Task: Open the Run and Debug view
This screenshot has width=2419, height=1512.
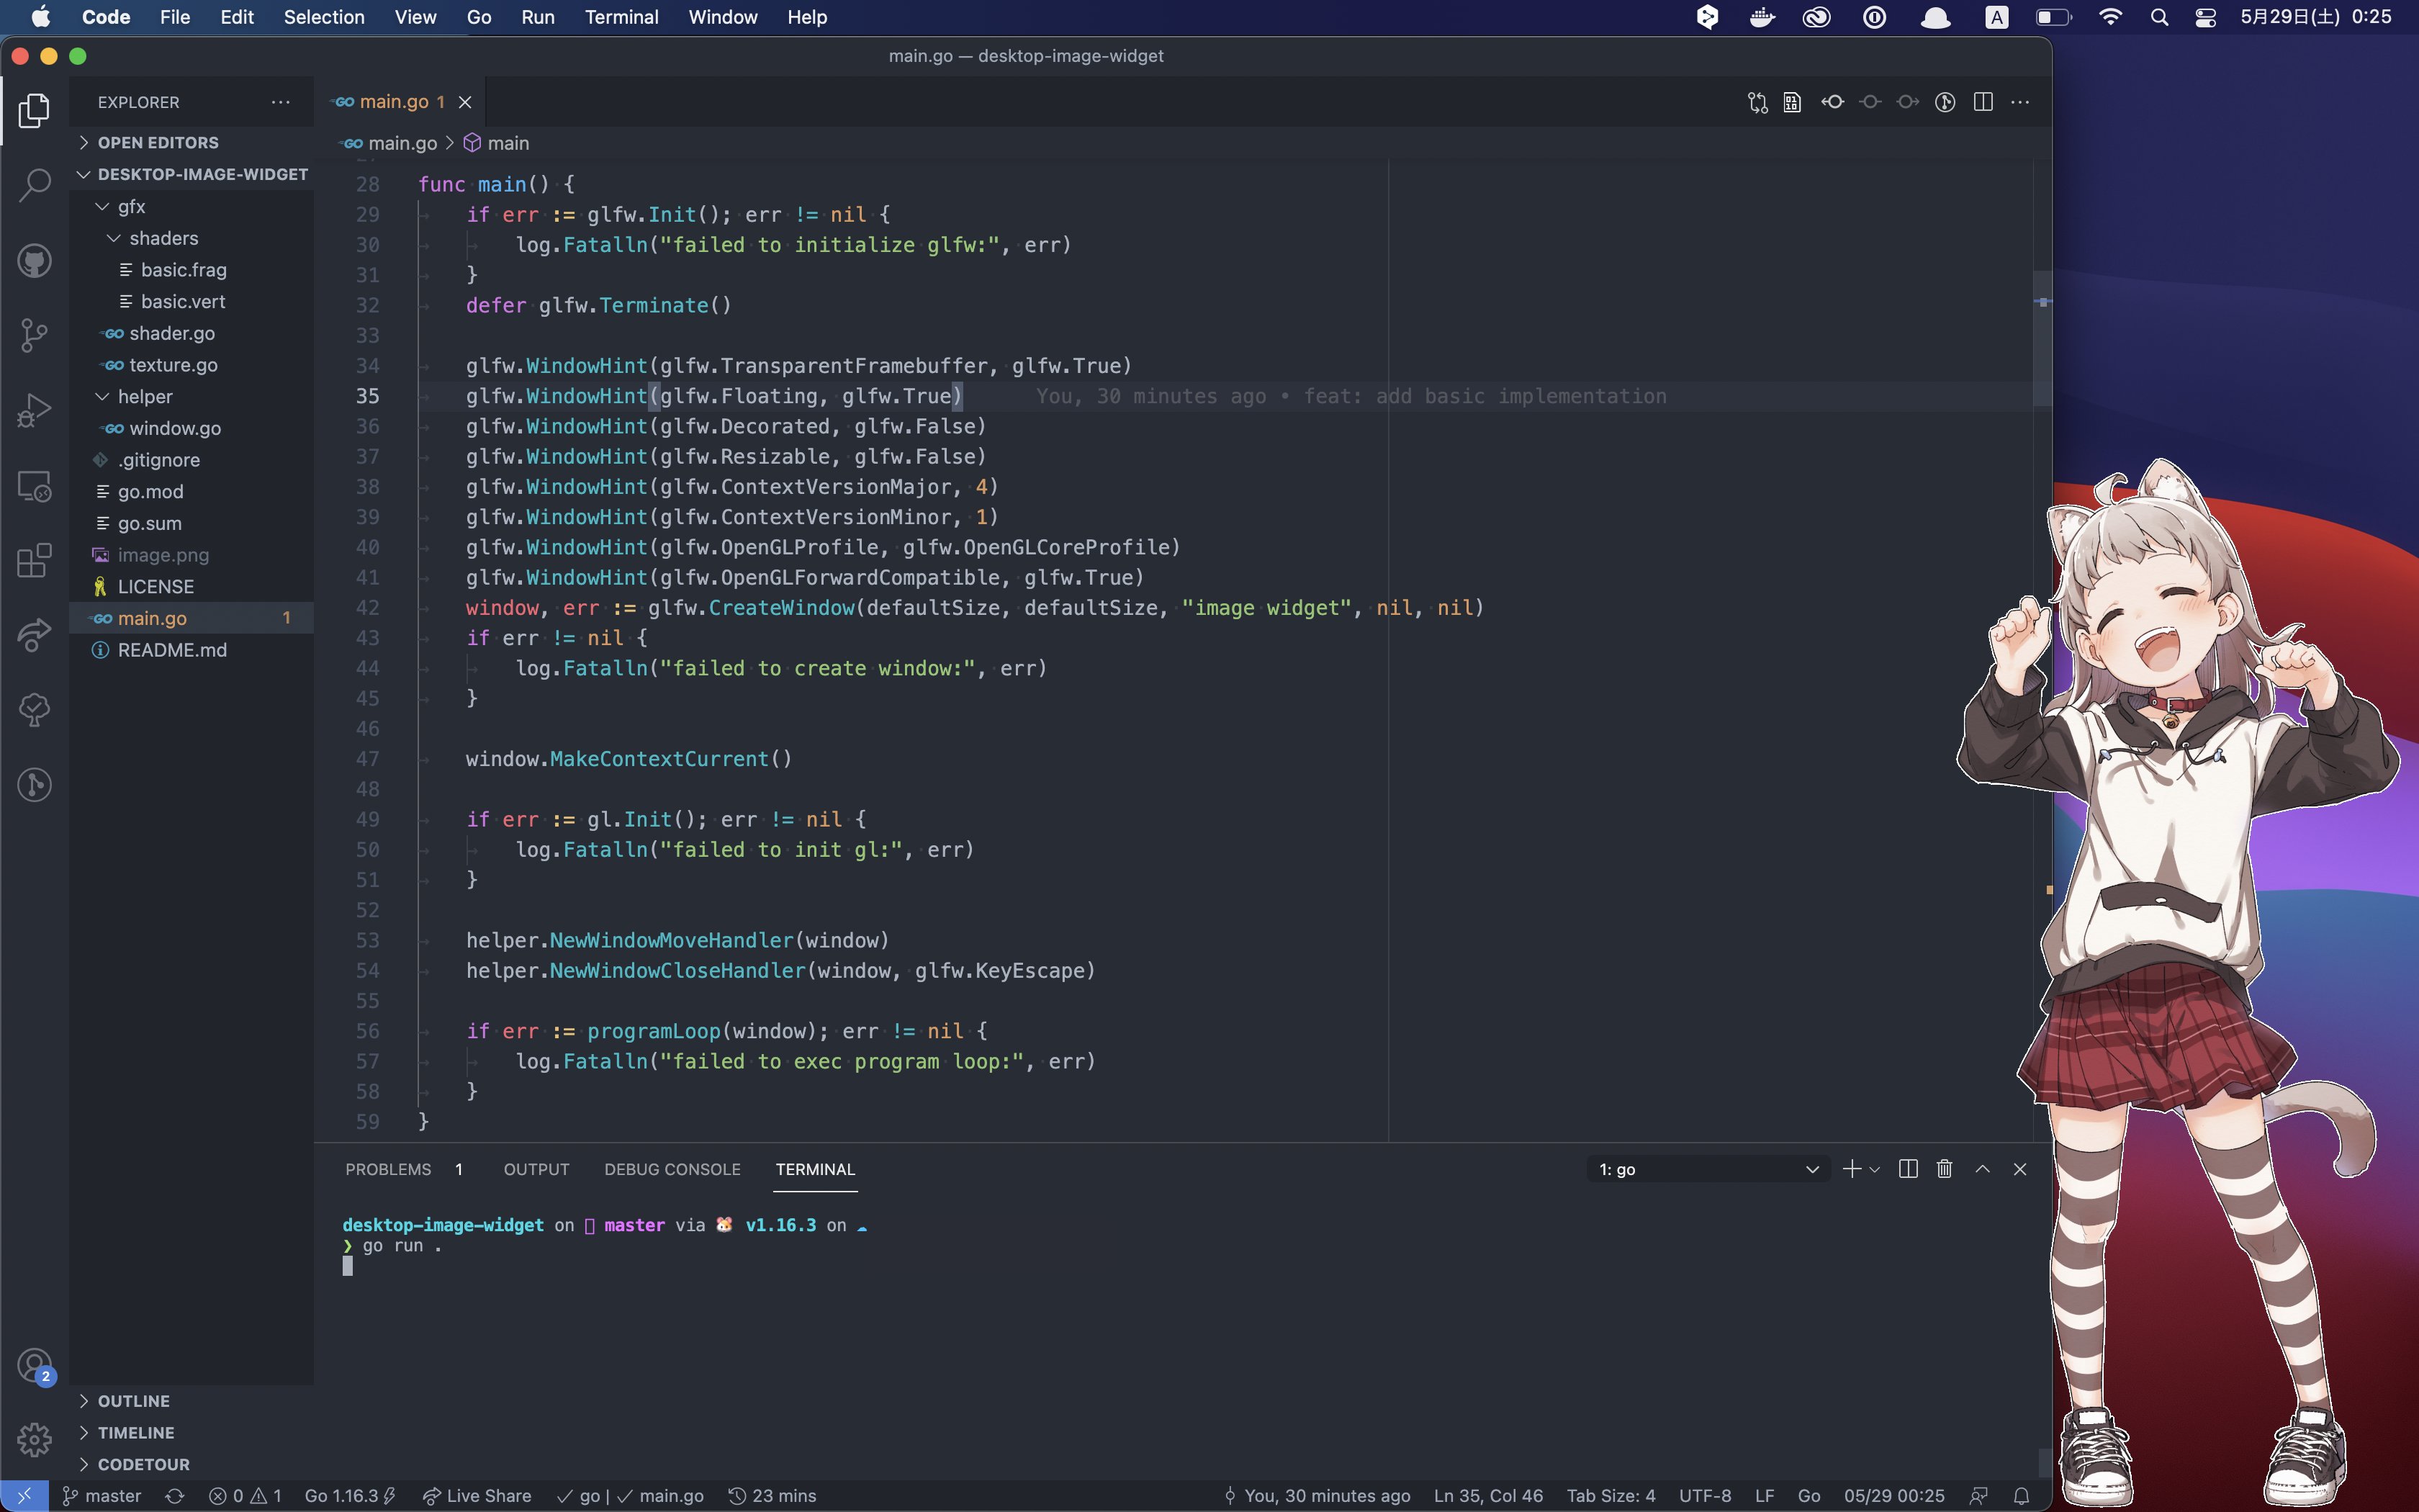Action: point(34,410)
